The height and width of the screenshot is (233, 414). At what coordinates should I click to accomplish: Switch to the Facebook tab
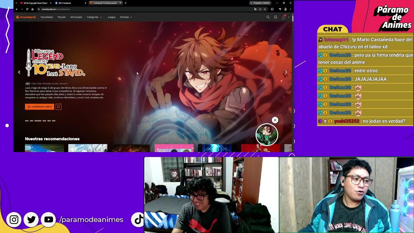coord(71,3)
